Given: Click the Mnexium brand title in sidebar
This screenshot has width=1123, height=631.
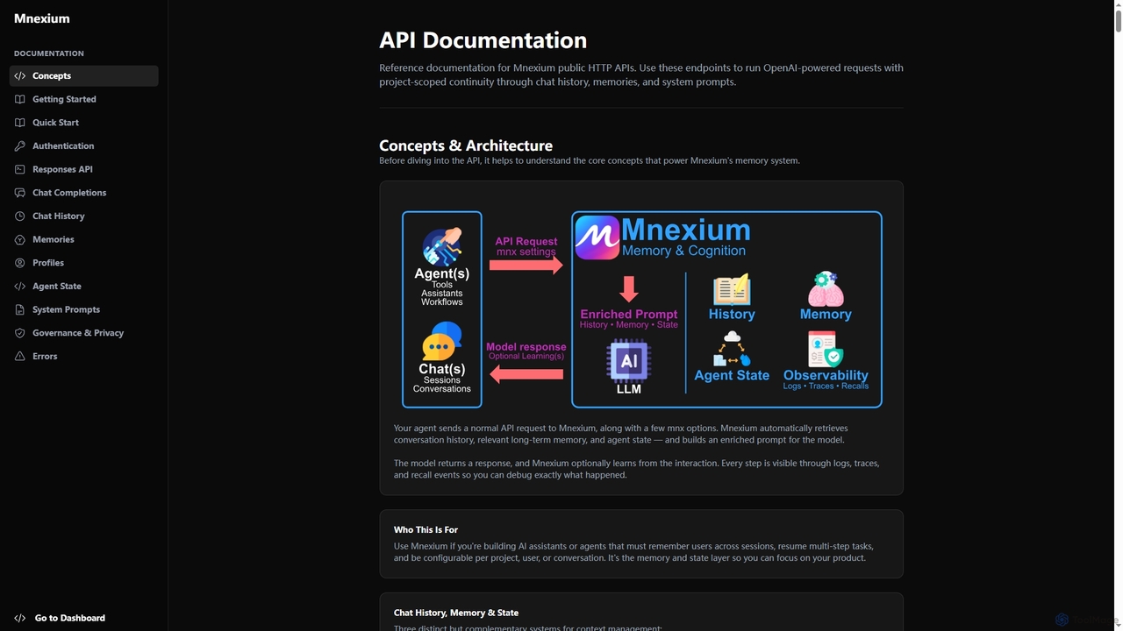Looking at the screenshot, I should point(42,18).
